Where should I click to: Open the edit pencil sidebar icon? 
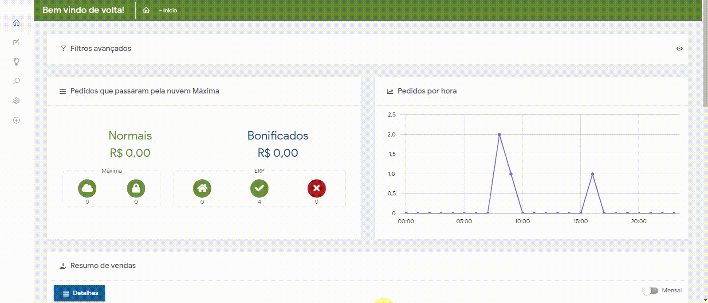click(x=16, y=43)
